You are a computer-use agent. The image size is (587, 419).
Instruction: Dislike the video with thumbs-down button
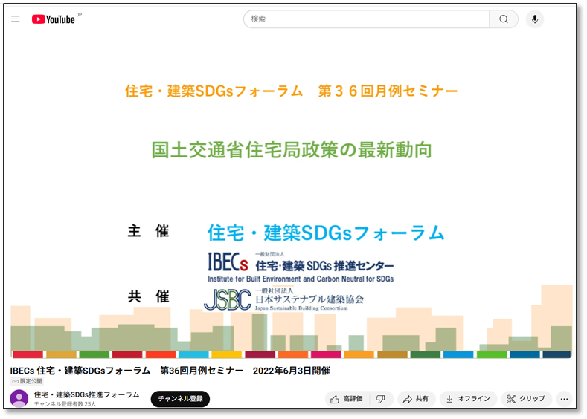[x=381, y=399]
